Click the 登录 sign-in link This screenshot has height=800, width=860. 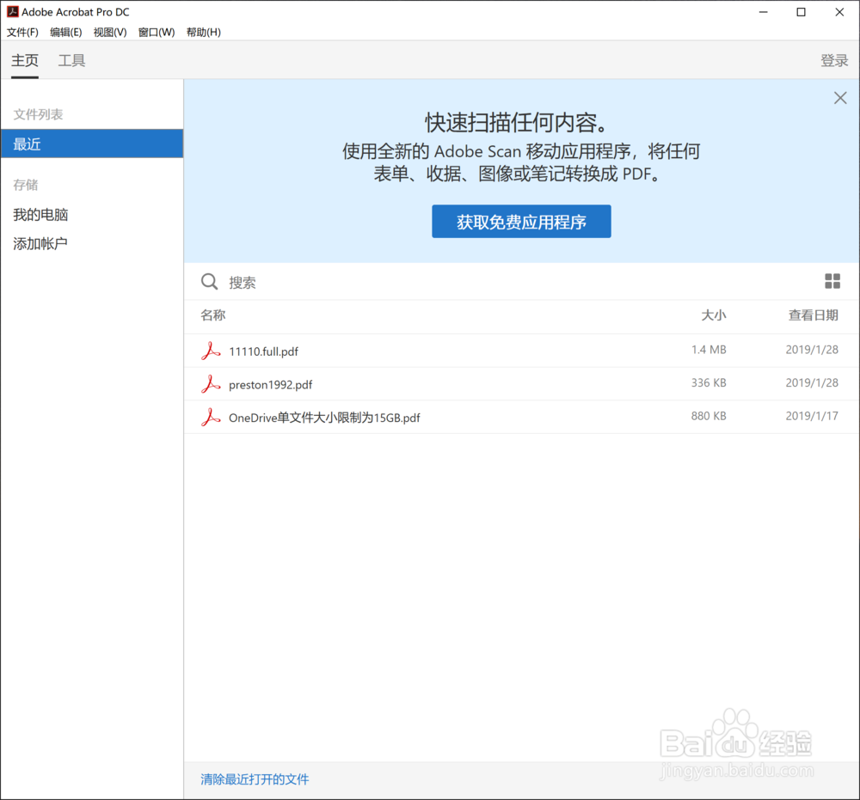click(x=833, y=60)
